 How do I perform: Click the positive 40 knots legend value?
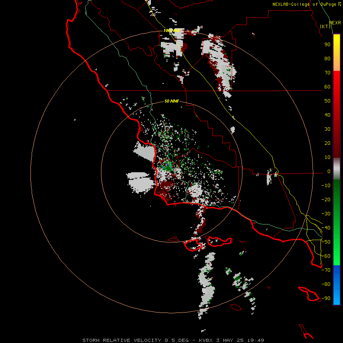click(327, 115)
